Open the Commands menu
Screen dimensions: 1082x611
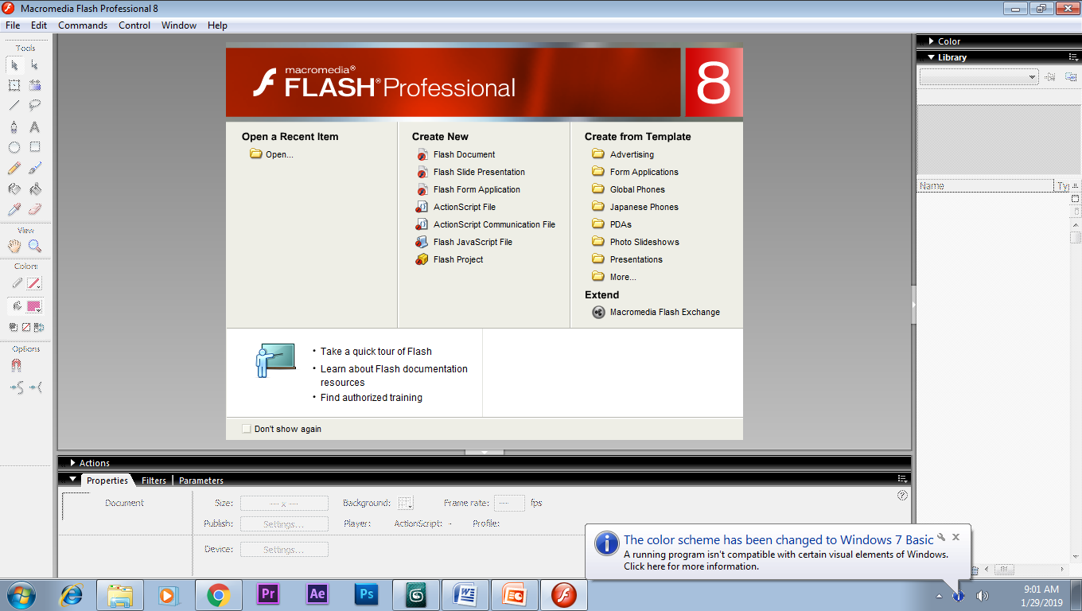pyautogui.click(x=83, y=25)
